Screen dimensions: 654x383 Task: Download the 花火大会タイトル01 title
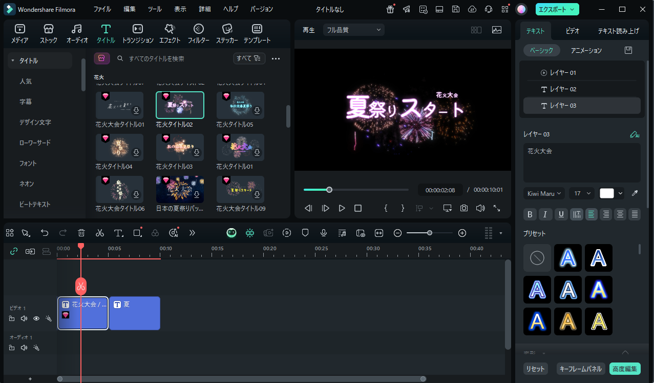coord(136,110)
